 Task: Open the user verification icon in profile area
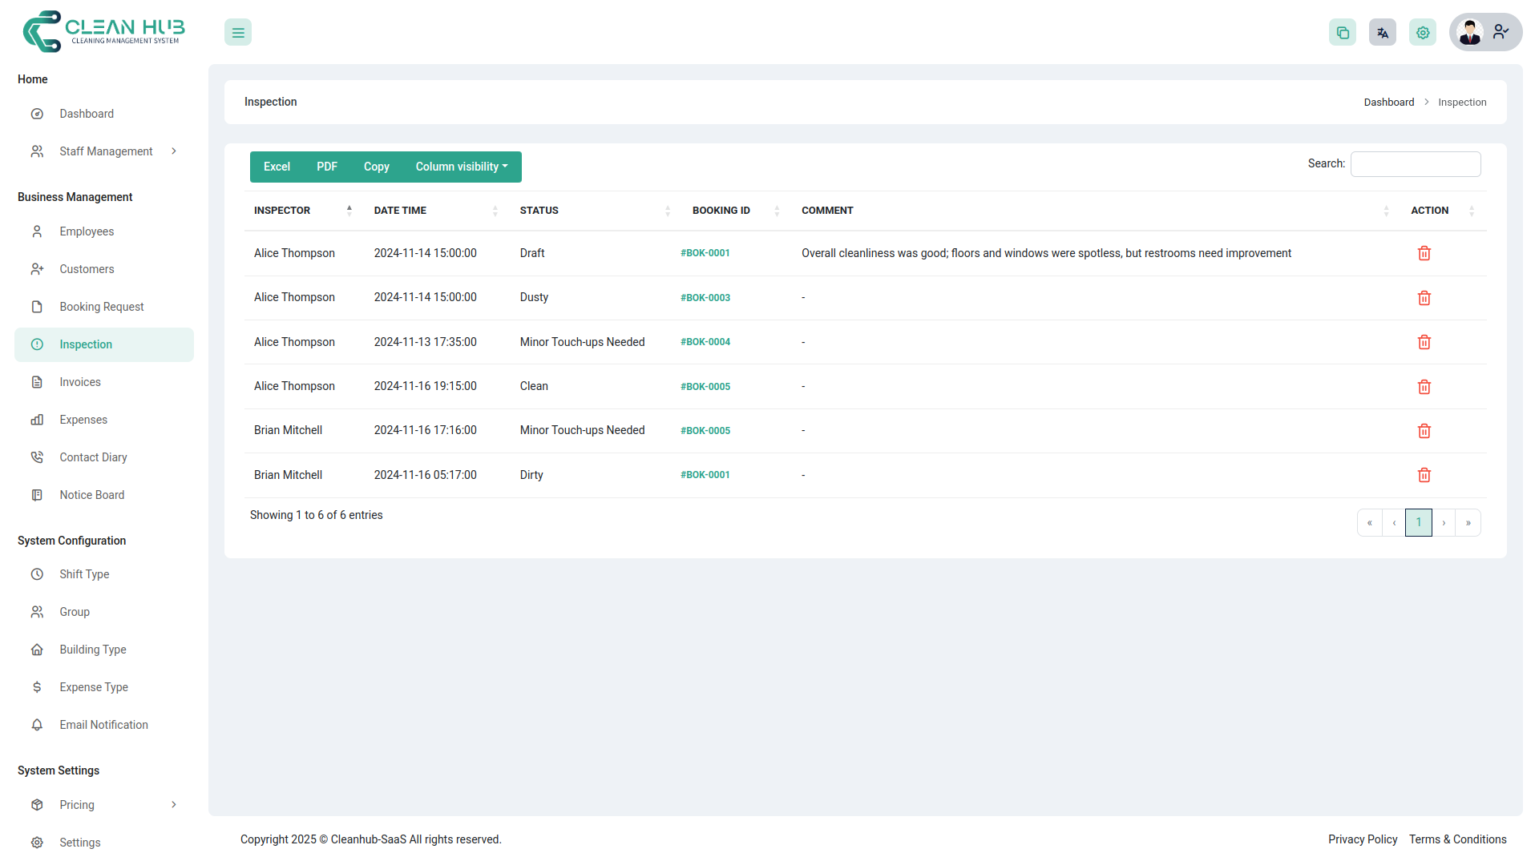point(1501,32)
